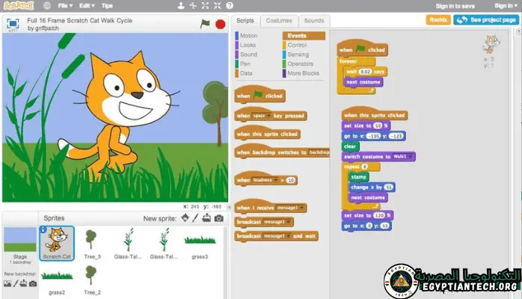Choose new sprite from library icon
Image resolution: width=522 pixels, height=299 pixels.
[185, 218]
